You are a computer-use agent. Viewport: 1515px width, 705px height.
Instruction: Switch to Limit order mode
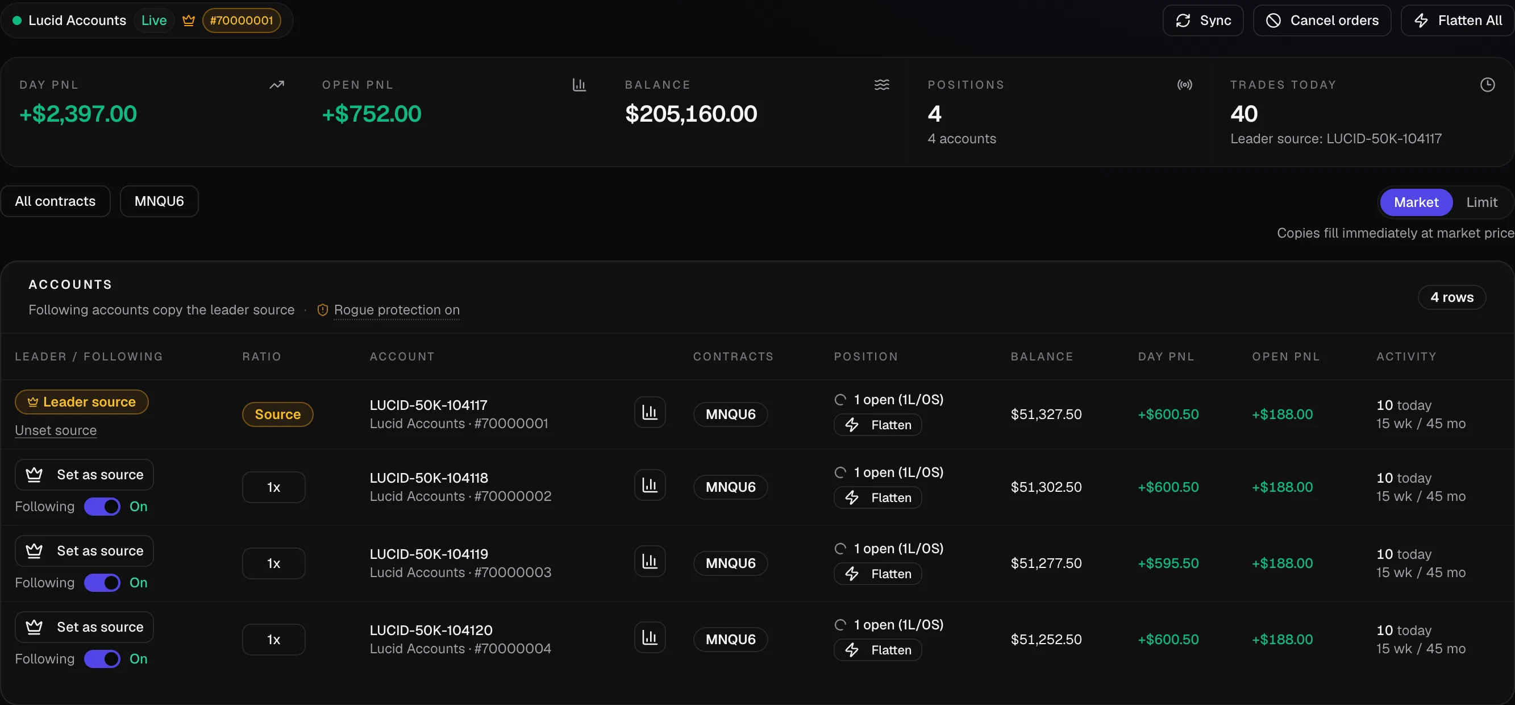[x=1481, y=202]
